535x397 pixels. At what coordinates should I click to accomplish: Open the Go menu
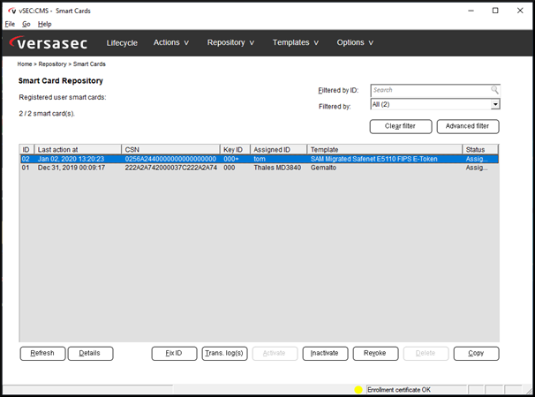pos(26,24)
